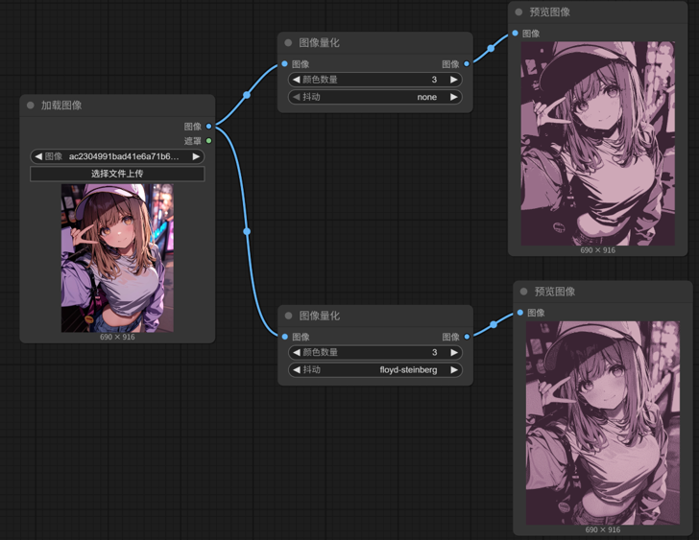Open the 抖动 floyd-steinberg option list
The image size is (699, 540).
pyautogui.click(x=375, y=370)
